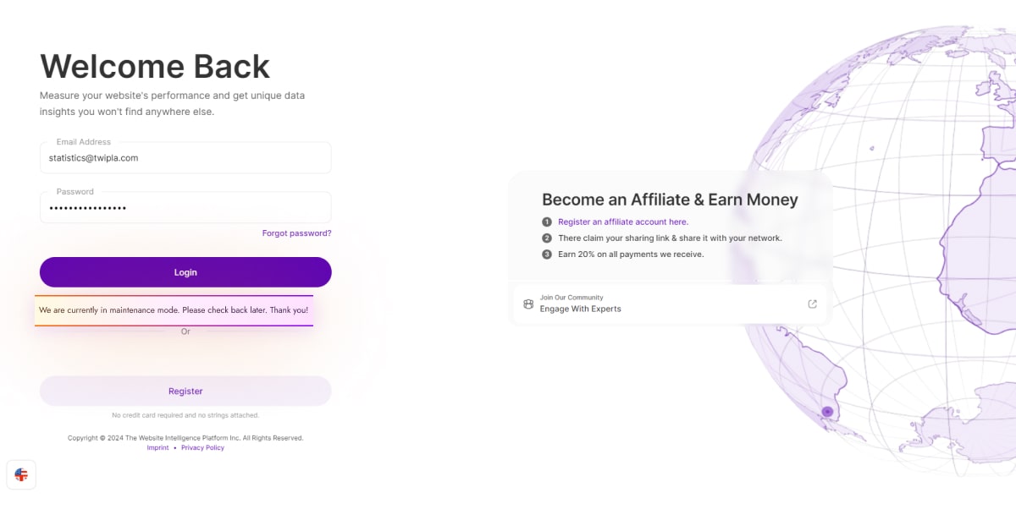Open the Engage With Experts community card
Image resolution: width=1016 pixels, height=509 pixels.
pyautogui.click(x=670, y=304)
